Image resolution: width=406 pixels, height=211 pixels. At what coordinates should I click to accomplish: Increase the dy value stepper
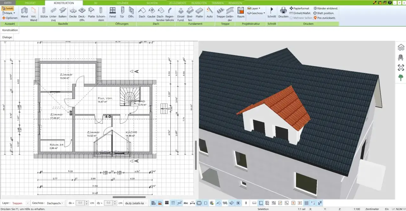(x=115, y=202)
